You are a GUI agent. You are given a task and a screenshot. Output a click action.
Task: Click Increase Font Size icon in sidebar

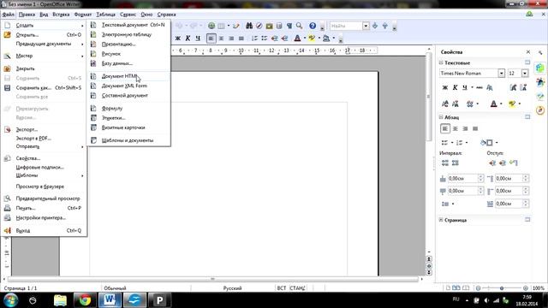tap(513, 87)
